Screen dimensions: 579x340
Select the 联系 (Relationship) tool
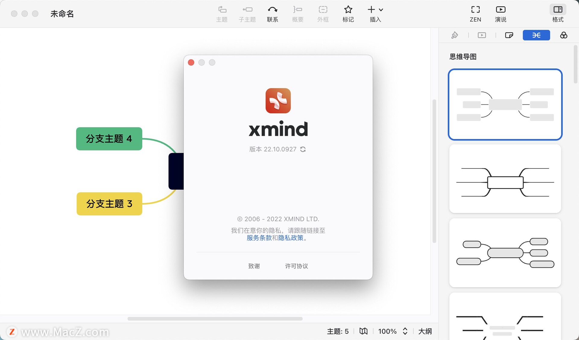(272, 14)
